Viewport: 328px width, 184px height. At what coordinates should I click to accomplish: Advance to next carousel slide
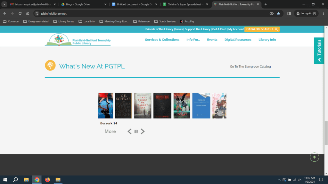(143, 131)
